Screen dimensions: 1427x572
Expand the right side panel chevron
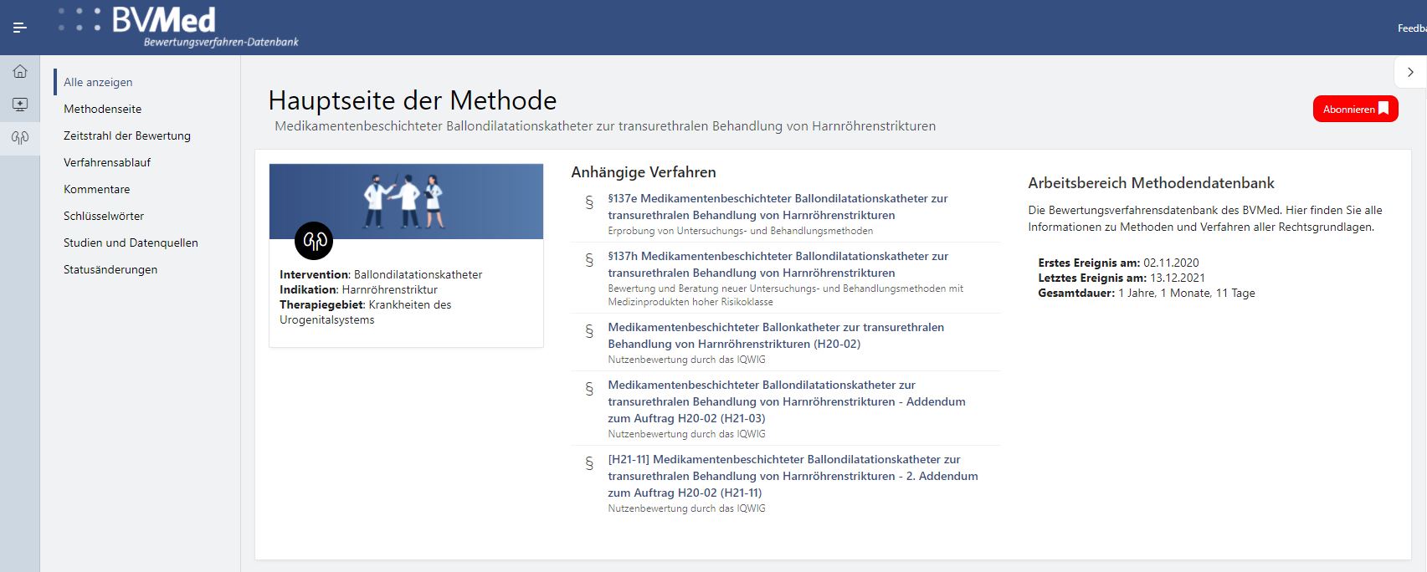(x=1410, y=73)
